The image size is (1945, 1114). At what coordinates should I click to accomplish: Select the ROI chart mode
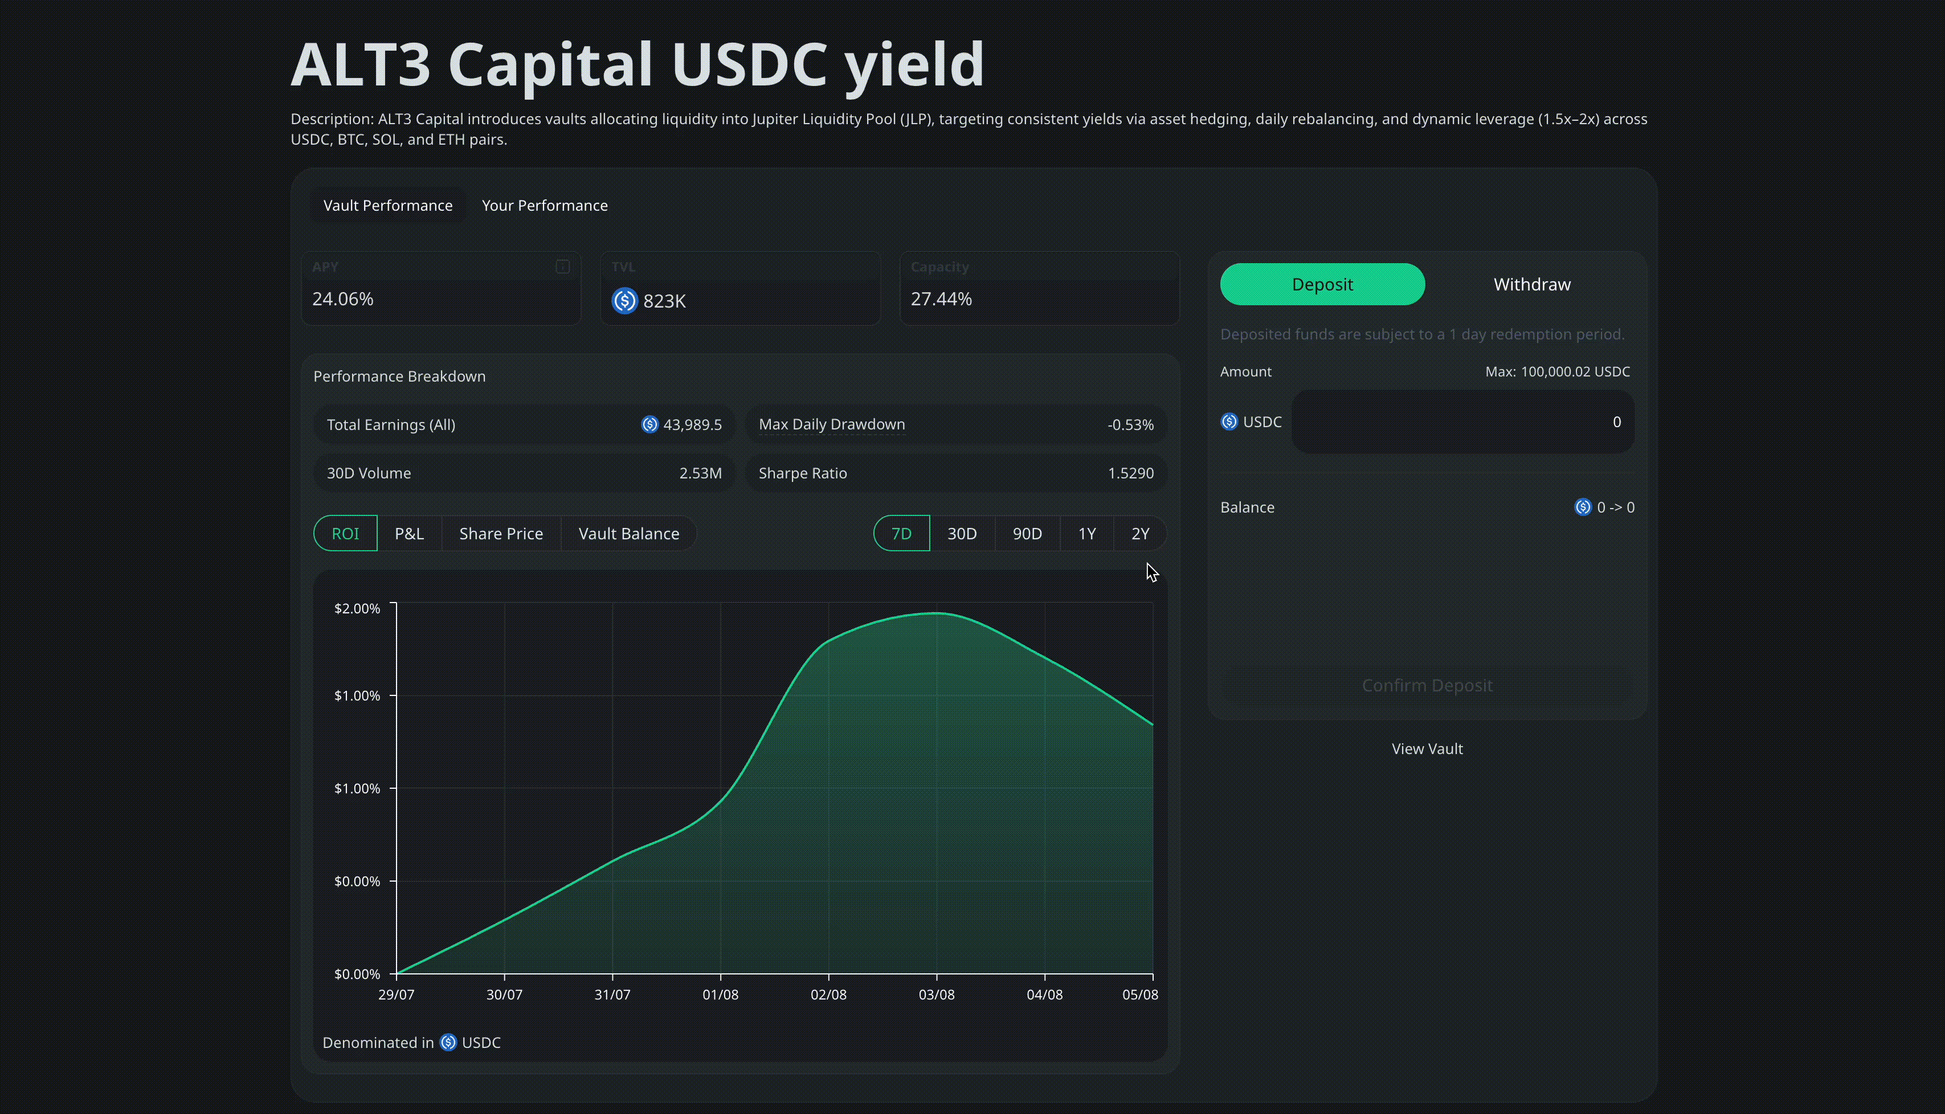click(345, 533)
